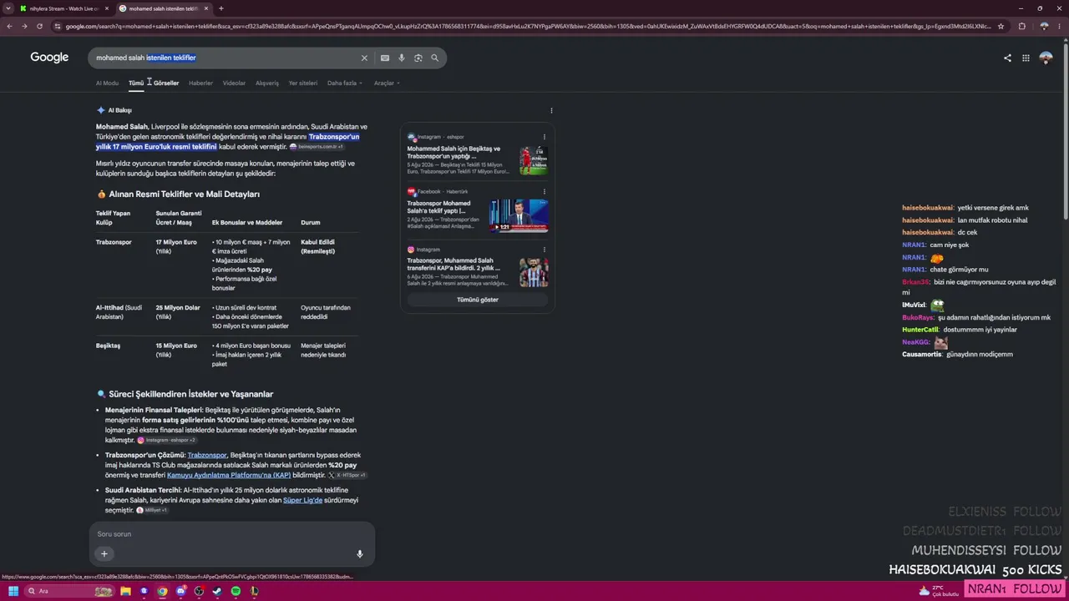
Task: Click the "Kabul Edildi" status cell
Action: coord(318,247)
